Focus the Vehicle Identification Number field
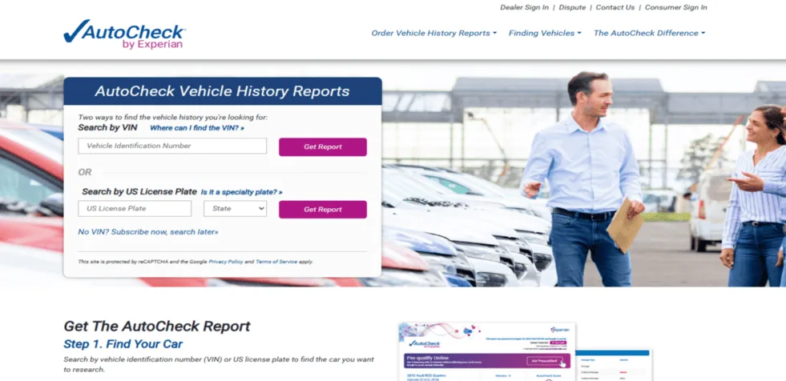The height and width of the screenshot is (381, 786). point(172,146)
